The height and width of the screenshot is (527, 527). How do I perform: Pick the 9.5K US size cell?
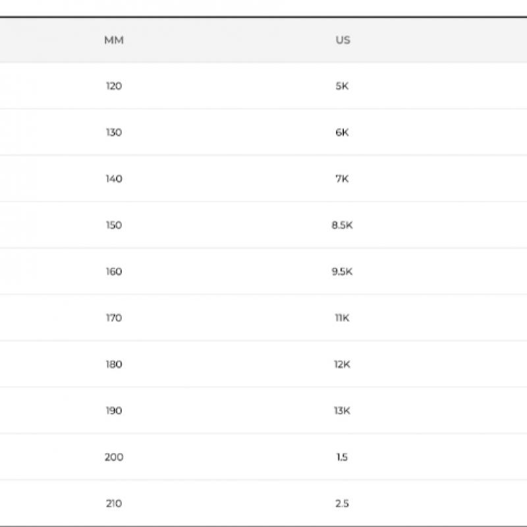coord(342,271)
